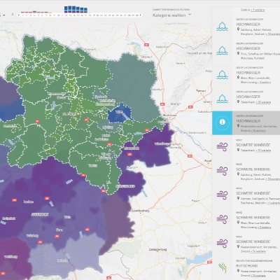
Task: Expand the chevron next to Kategorie wählen
Action: 190,15
